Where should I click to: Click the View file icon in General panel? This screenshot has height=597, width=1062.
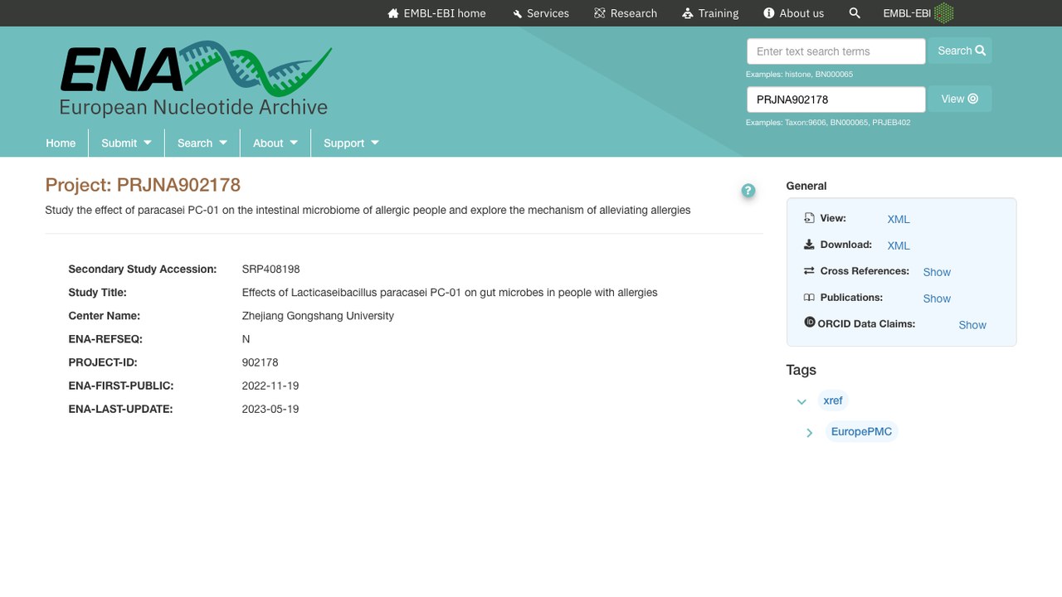(x=809, y=218)
